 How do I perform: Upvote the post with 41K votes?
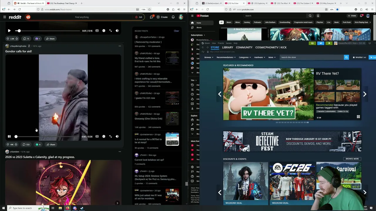8,144
